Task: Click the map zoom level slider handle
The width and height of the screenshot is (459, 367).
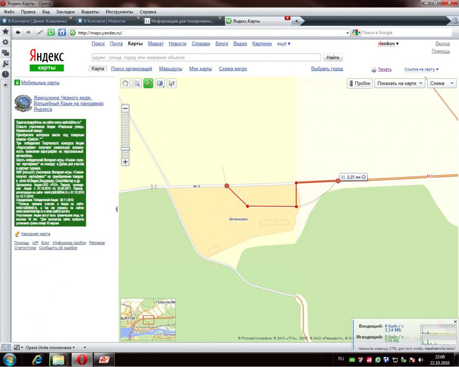Action: pyautogui.click(x=125, y=149)
